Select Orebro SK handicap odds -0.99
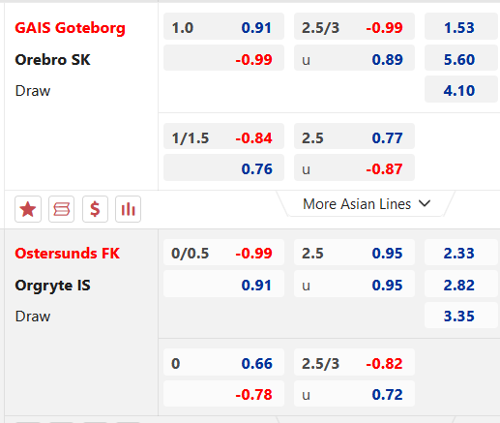Viewport: 500px width, 423px height. pyautogui.click(x=223, y=58)
